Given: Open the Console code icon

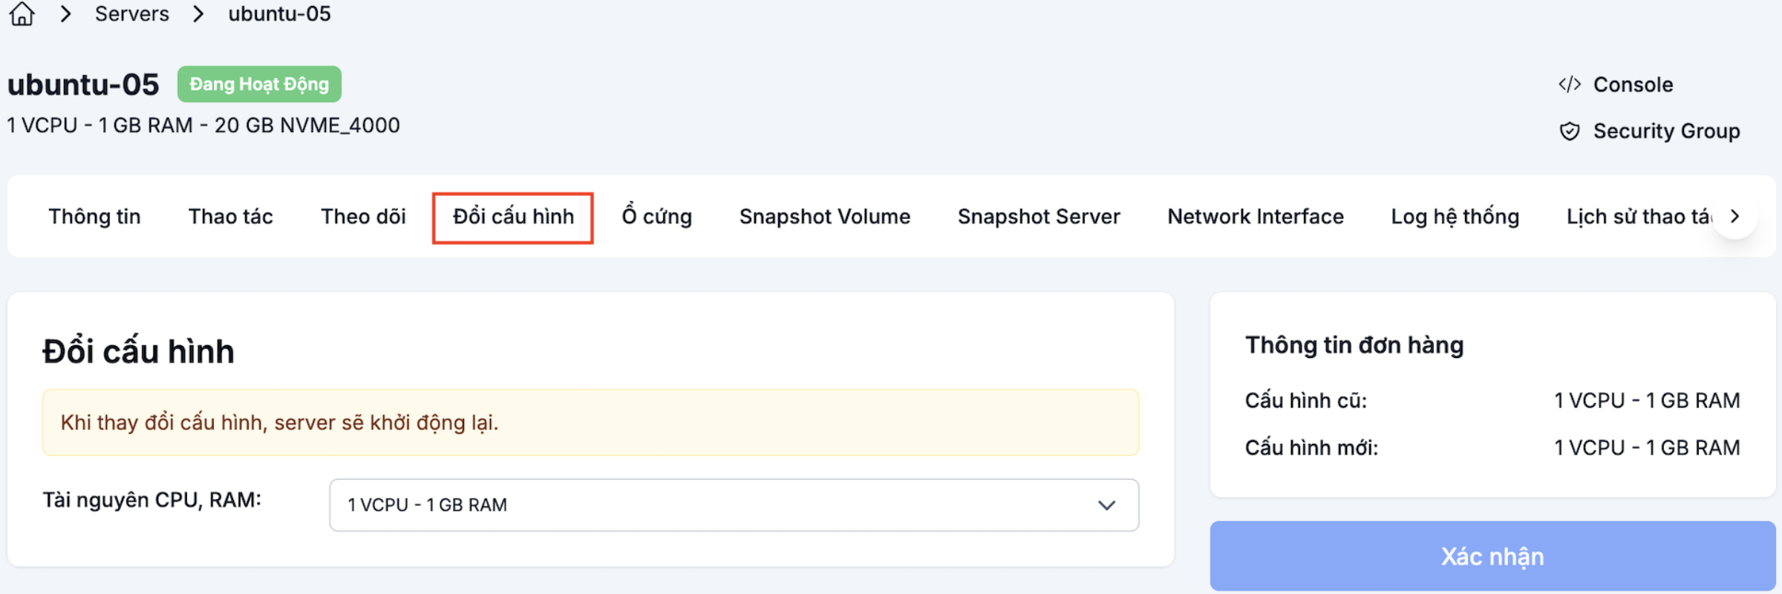Looking at the screenshot, I should tap(1570, 85).
